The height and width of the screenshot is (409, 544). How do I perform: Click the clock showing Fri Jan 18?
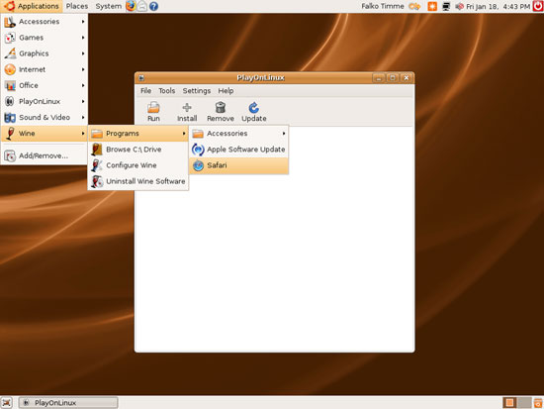(499, 6)
